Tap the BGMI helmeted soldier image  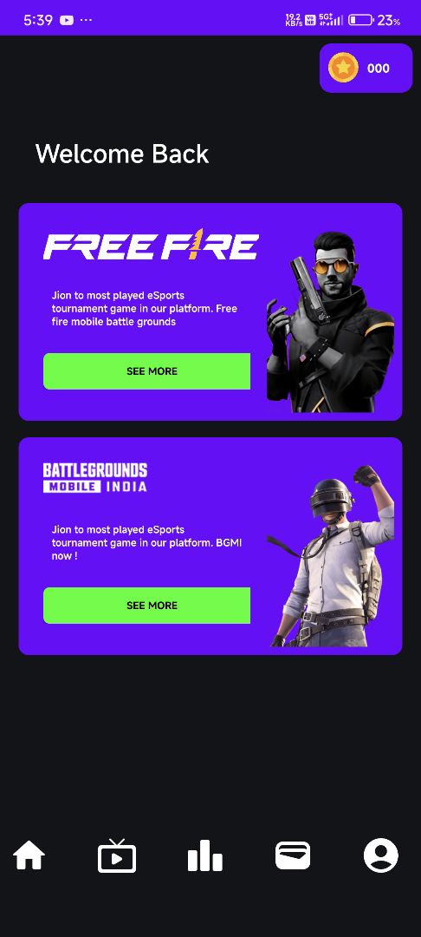pos(330,556)
